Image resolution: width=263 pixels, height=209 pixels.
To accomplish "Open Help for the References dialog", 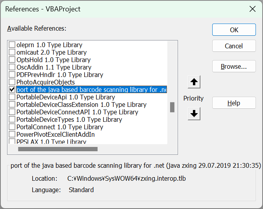I will pos(234,103).
